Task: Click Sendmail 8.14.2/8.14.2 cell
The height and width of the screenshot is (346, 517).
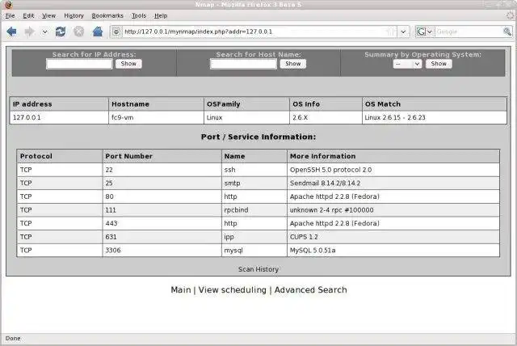Action: 393,183
